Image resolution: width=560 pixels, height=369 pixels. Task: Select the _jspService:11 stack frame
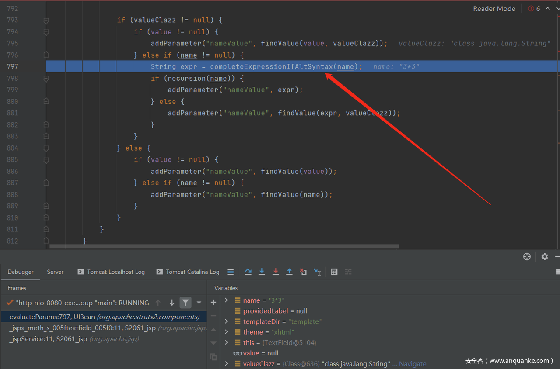(48, 339)
